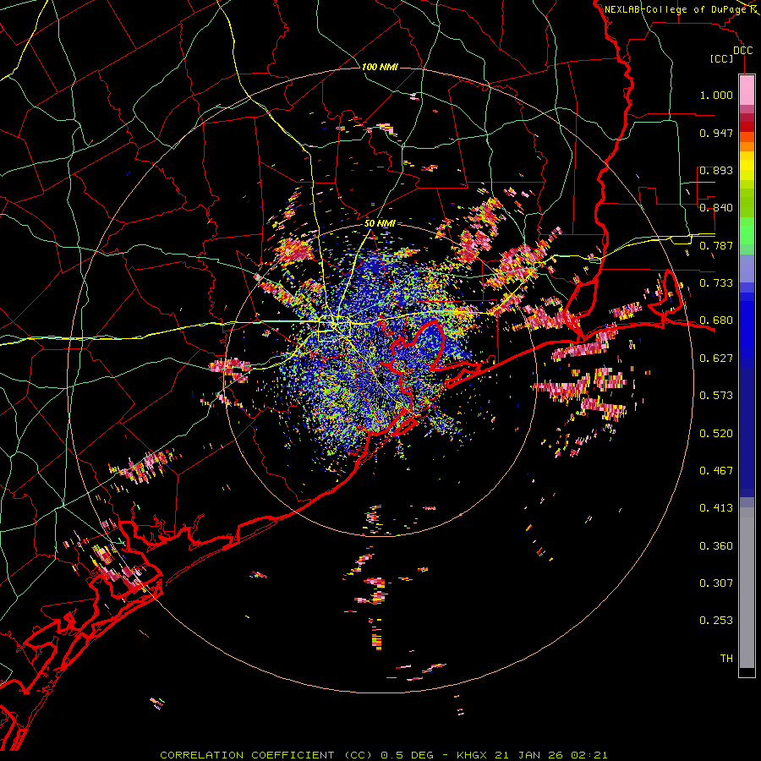Click the DCC label above the color scale
The width and height of the screenshot is (761, 761).
742,51
